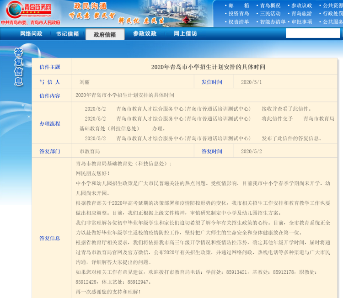Click the reply department 市教育局
Viewport: 343px width, 298px height.
coord(90,151)
